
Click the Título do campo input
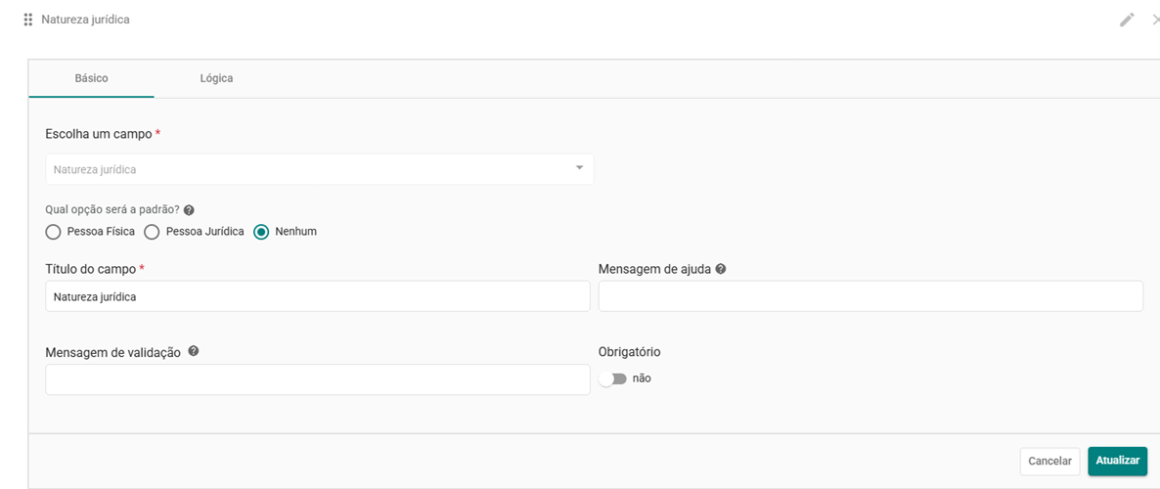317,296
